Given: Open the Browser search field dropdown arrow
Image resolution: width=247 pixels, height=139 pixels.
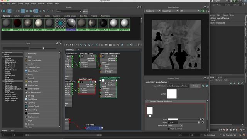Looking at the screenshot, I should tap(80, 11).
